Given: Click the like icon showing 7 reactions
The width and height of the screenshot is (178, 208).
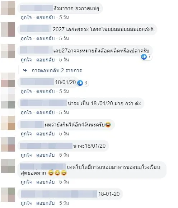Looking at the screenshot, I should point(144,57).
